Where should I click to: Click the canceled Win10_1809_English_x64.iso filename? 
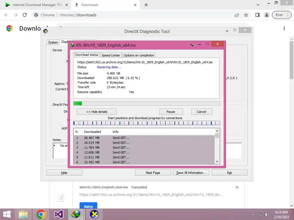click(x=104, y=187)
